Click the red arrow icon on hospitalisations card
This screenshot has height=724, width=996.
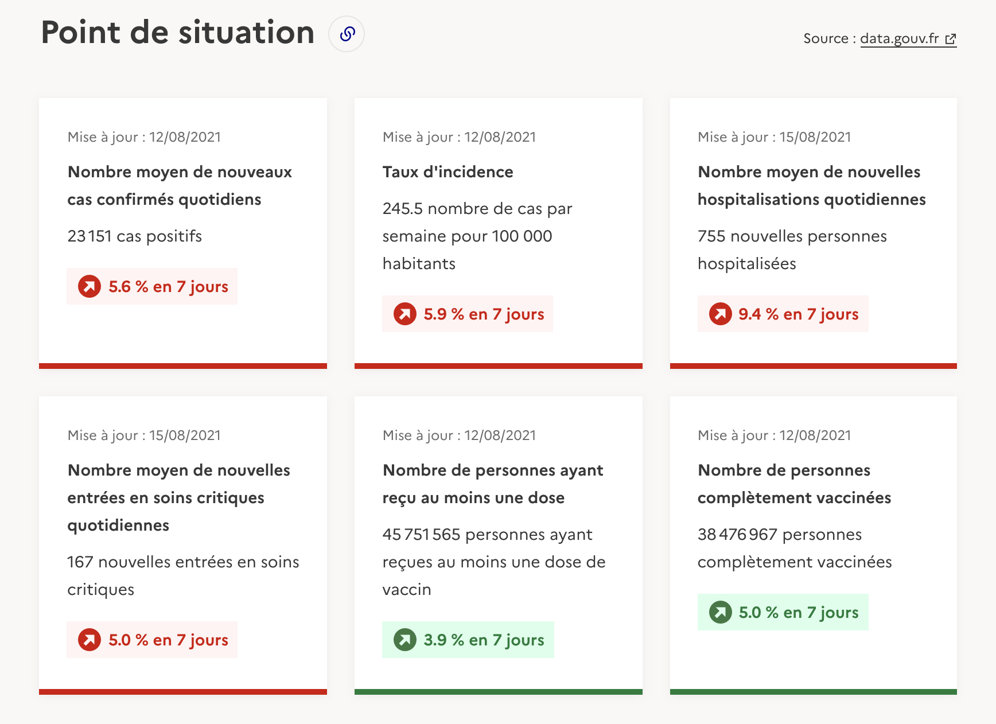(719, 314)
